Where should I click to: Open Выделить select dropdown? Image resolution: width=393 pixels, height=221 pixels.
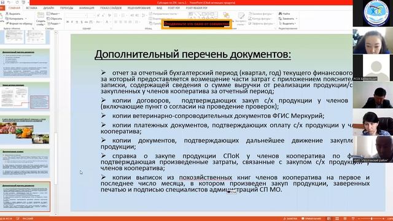287,23
